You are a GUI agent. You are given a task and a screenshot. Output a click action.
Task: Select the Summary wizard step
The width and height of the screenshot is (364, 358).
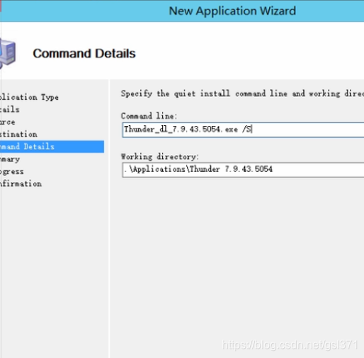point(10,159)
